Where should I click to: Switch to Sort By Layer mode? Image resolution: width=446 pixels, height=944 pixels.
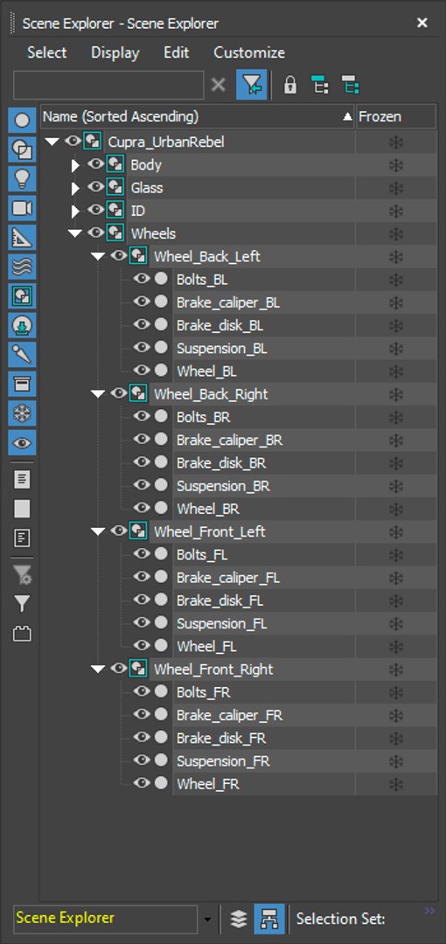pos(240,919)
